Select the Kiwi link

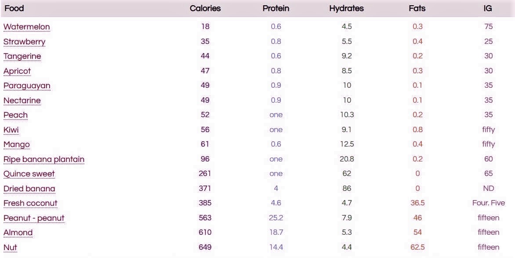(x=11, y=130)
